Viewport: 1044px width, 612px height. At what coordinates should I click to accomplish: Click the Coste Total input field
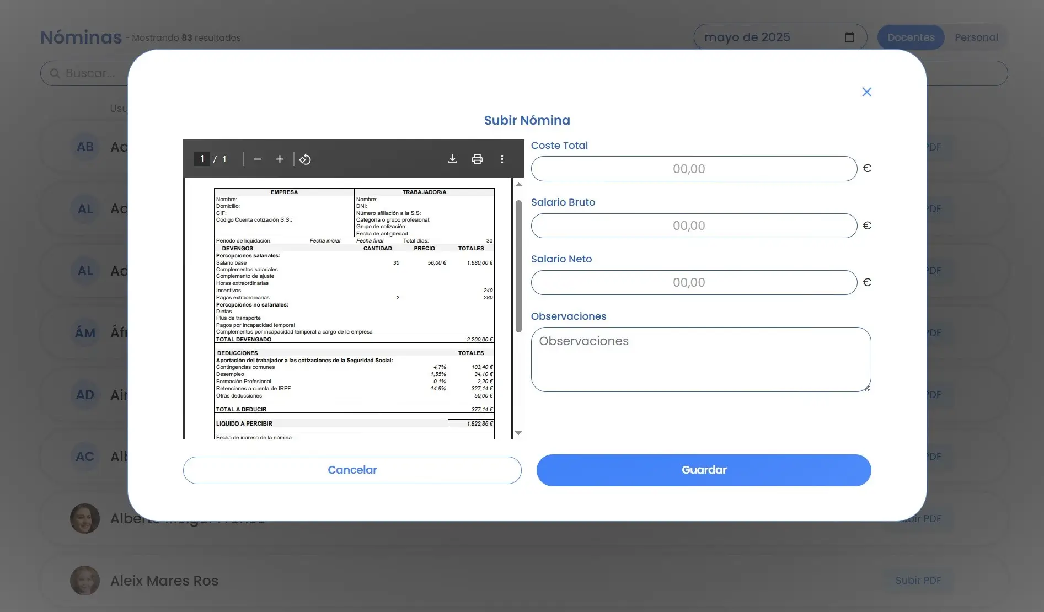click(x=693, y=169)
